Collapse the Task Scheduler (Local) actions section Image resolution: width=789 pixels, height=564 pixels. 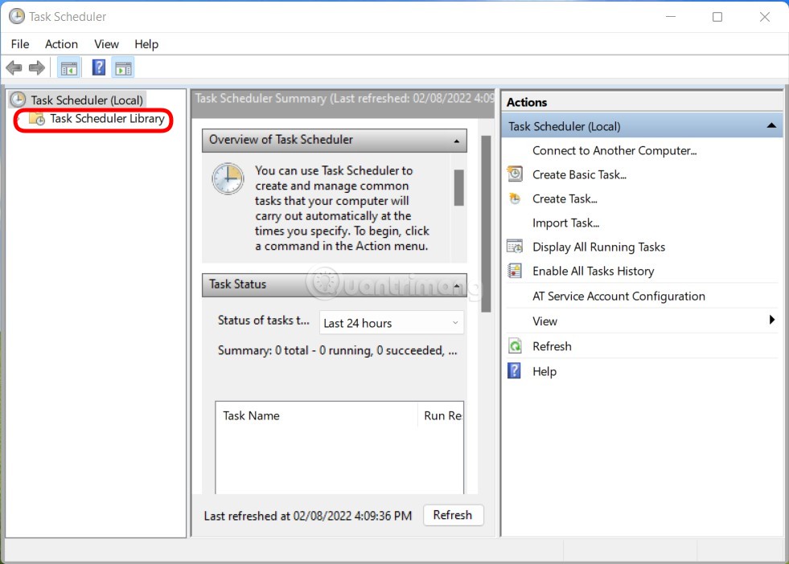click(771, 125)
